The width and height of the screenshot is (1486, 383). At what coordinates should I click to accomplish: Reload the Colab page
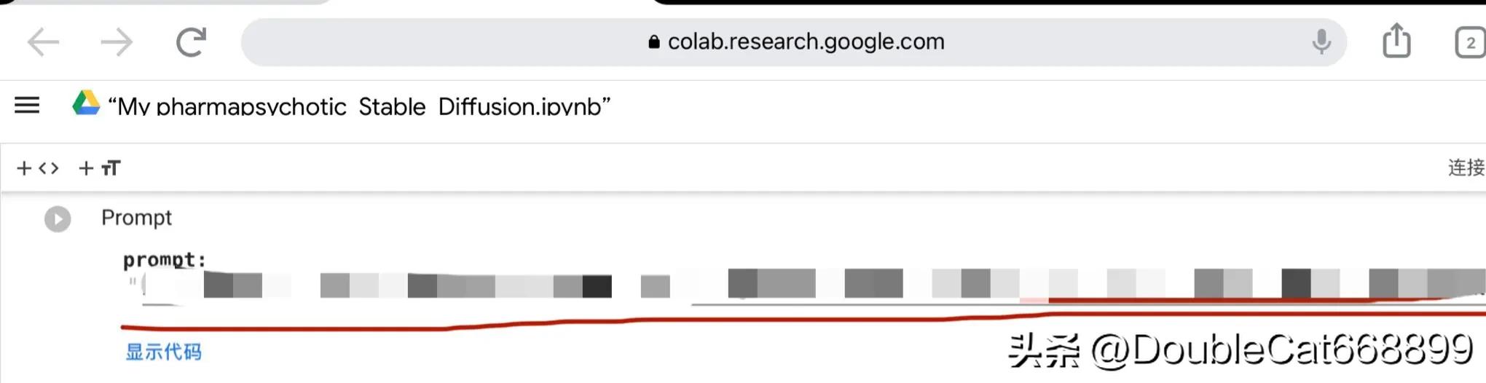[x=192, y=42]
